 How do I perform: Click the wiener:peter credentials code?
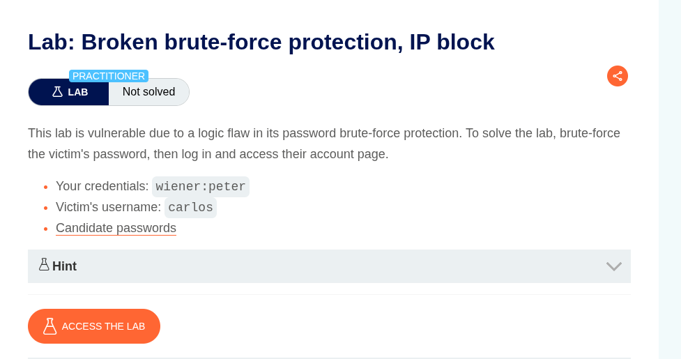pyautogui.click(x=200, y=187)
